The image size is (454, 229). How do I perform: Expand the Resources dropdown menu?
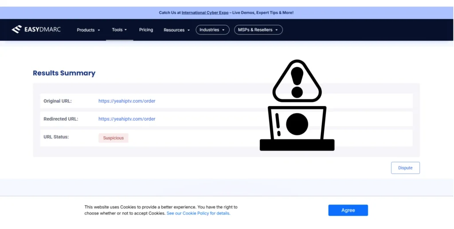point(176,30)
